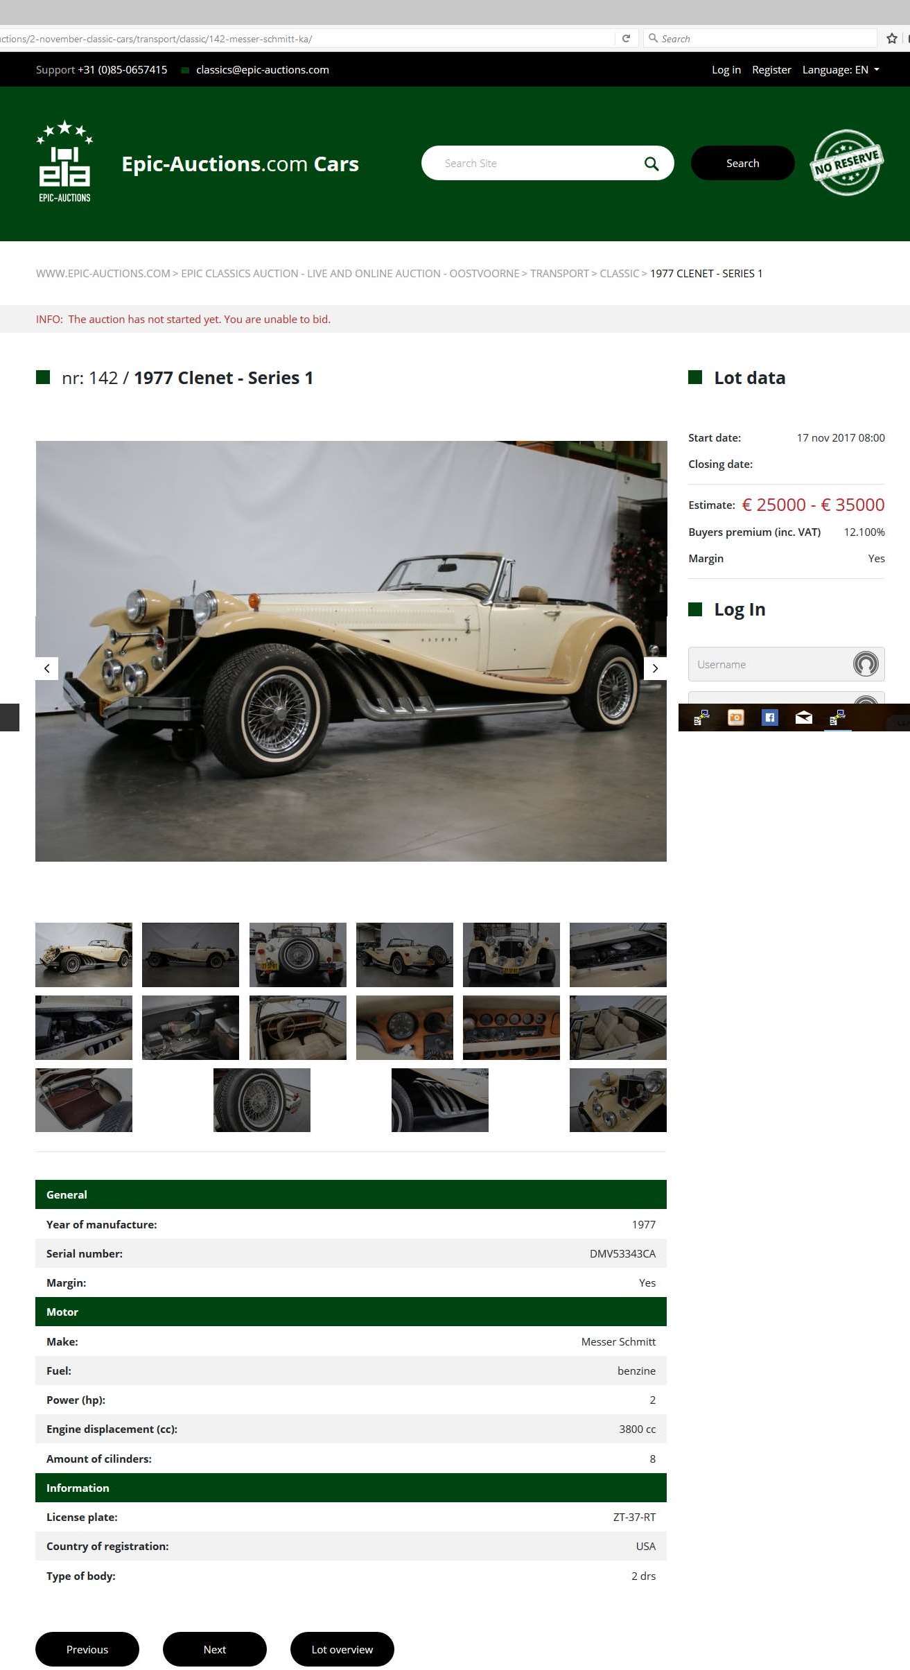The height and width of the screenshot is (1670, 910).
Task: Click the Lot overview button
Action: click(342, 1649)
